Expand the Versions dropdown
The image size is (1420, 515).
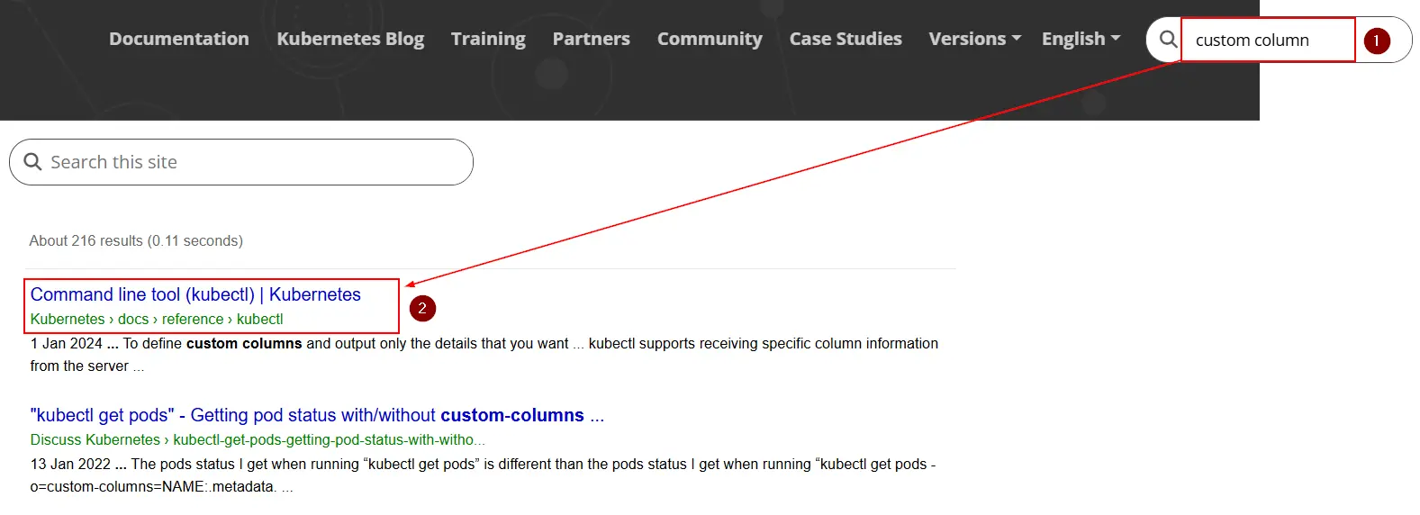[x=974, y=39]
